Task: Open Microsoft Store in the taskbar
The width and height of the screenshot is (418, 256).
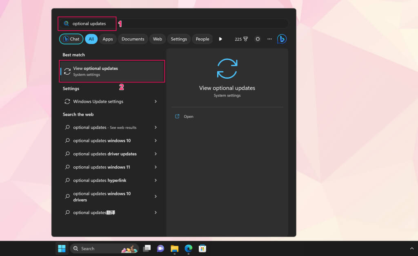Action: pos(202,248)
